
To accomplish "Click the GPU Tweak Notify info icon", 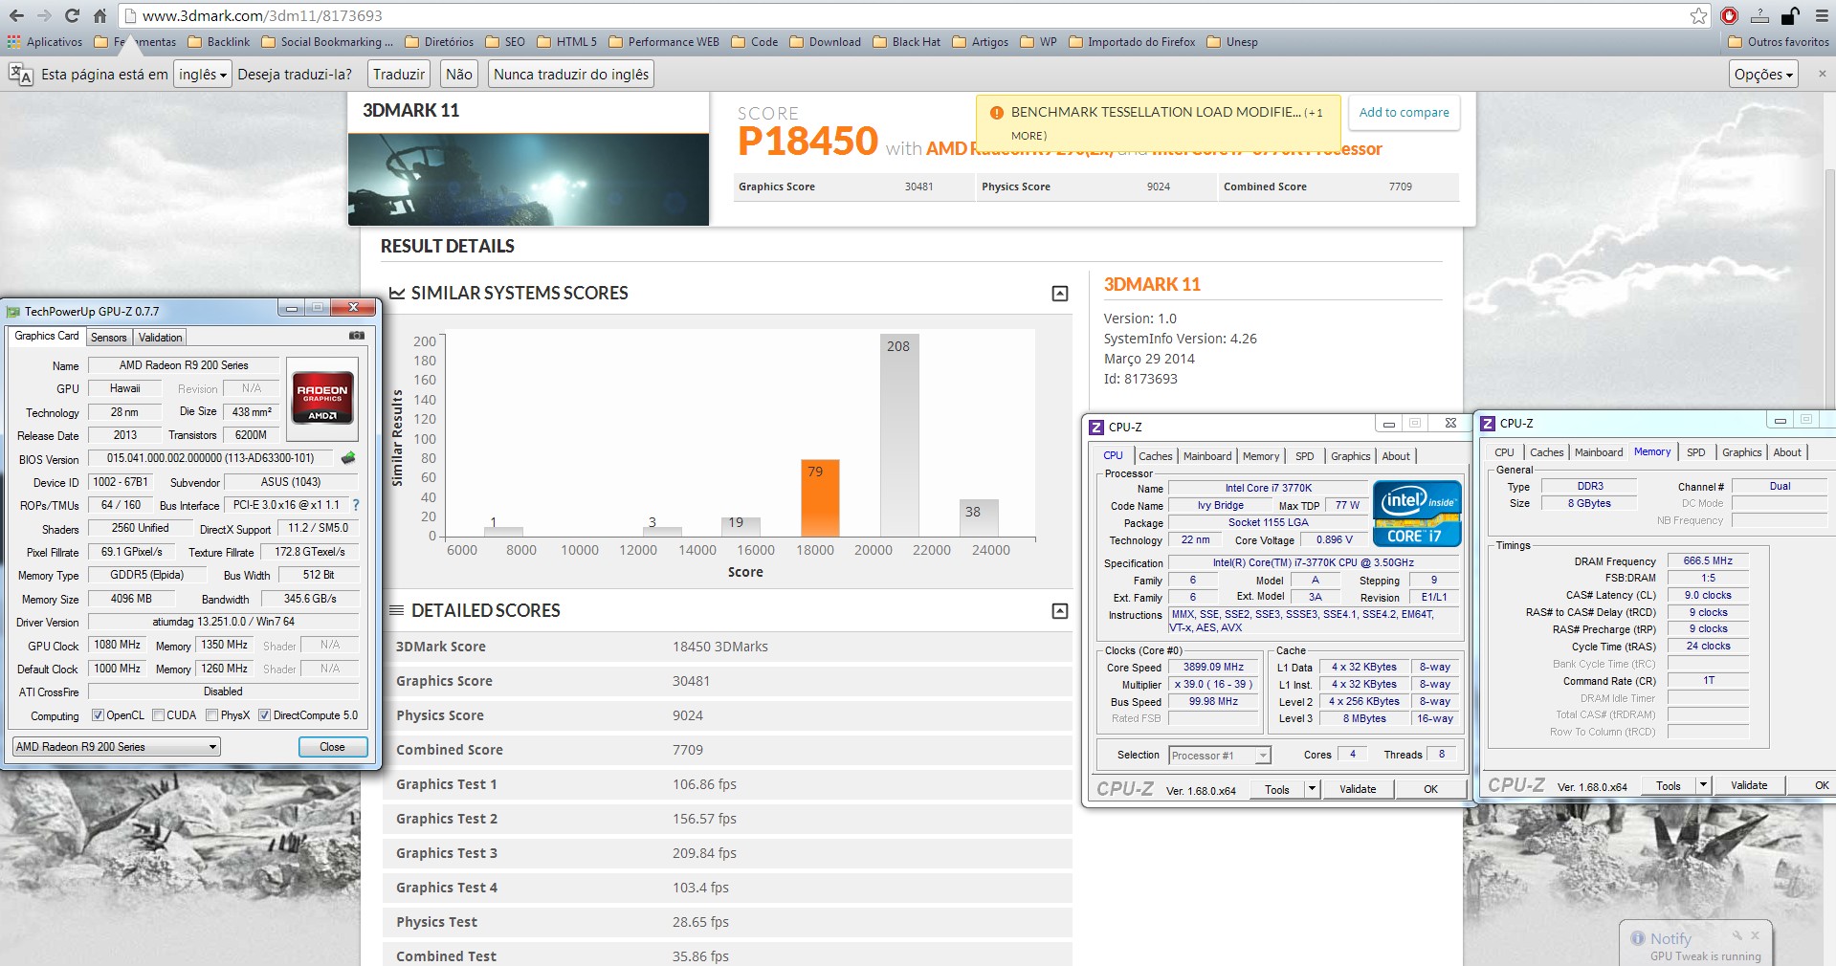I will [x=1638, y=938].
